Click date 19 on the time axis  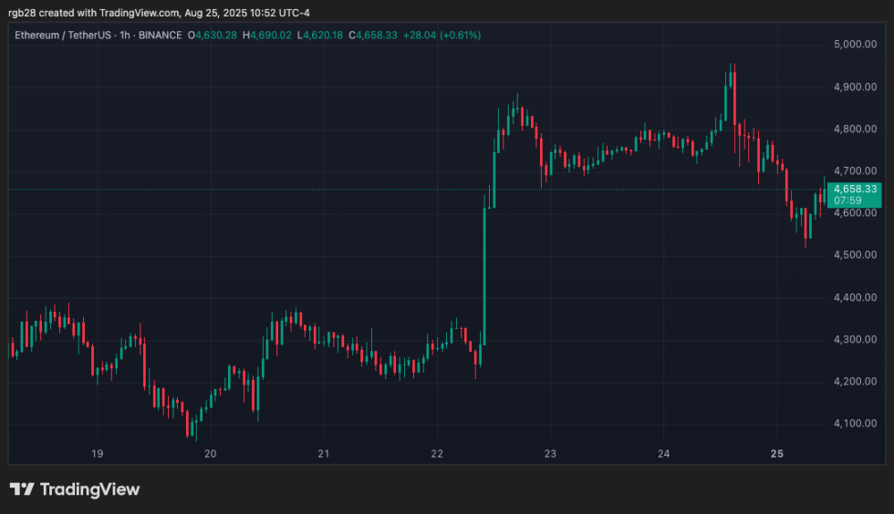(x=97, y=453)
